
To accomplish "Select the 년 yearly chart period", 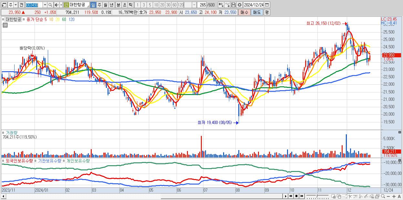I will point(111,5).
